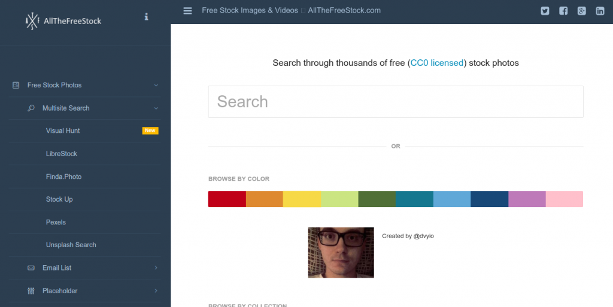Viewport: 613px width, 307px height.
Task: Open the Facebook social icon
Action: 563,11
